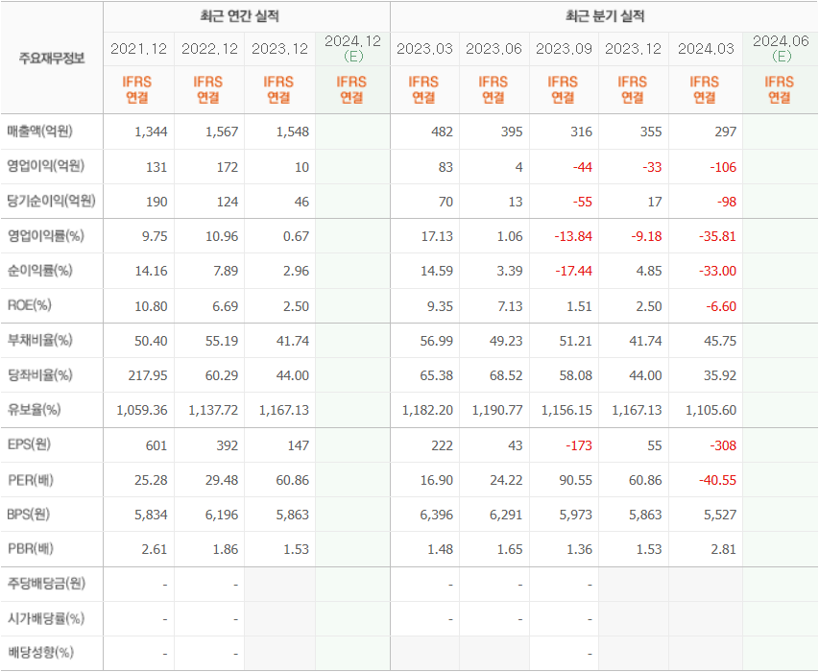This screenshot has height=672, width=819.
Task: Click sales value 1,567 for 2022.12
Action: point(222,132)
